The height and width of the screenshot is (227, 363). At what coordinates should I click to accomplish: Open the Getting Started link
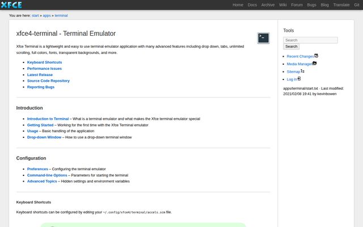(40, 125)
